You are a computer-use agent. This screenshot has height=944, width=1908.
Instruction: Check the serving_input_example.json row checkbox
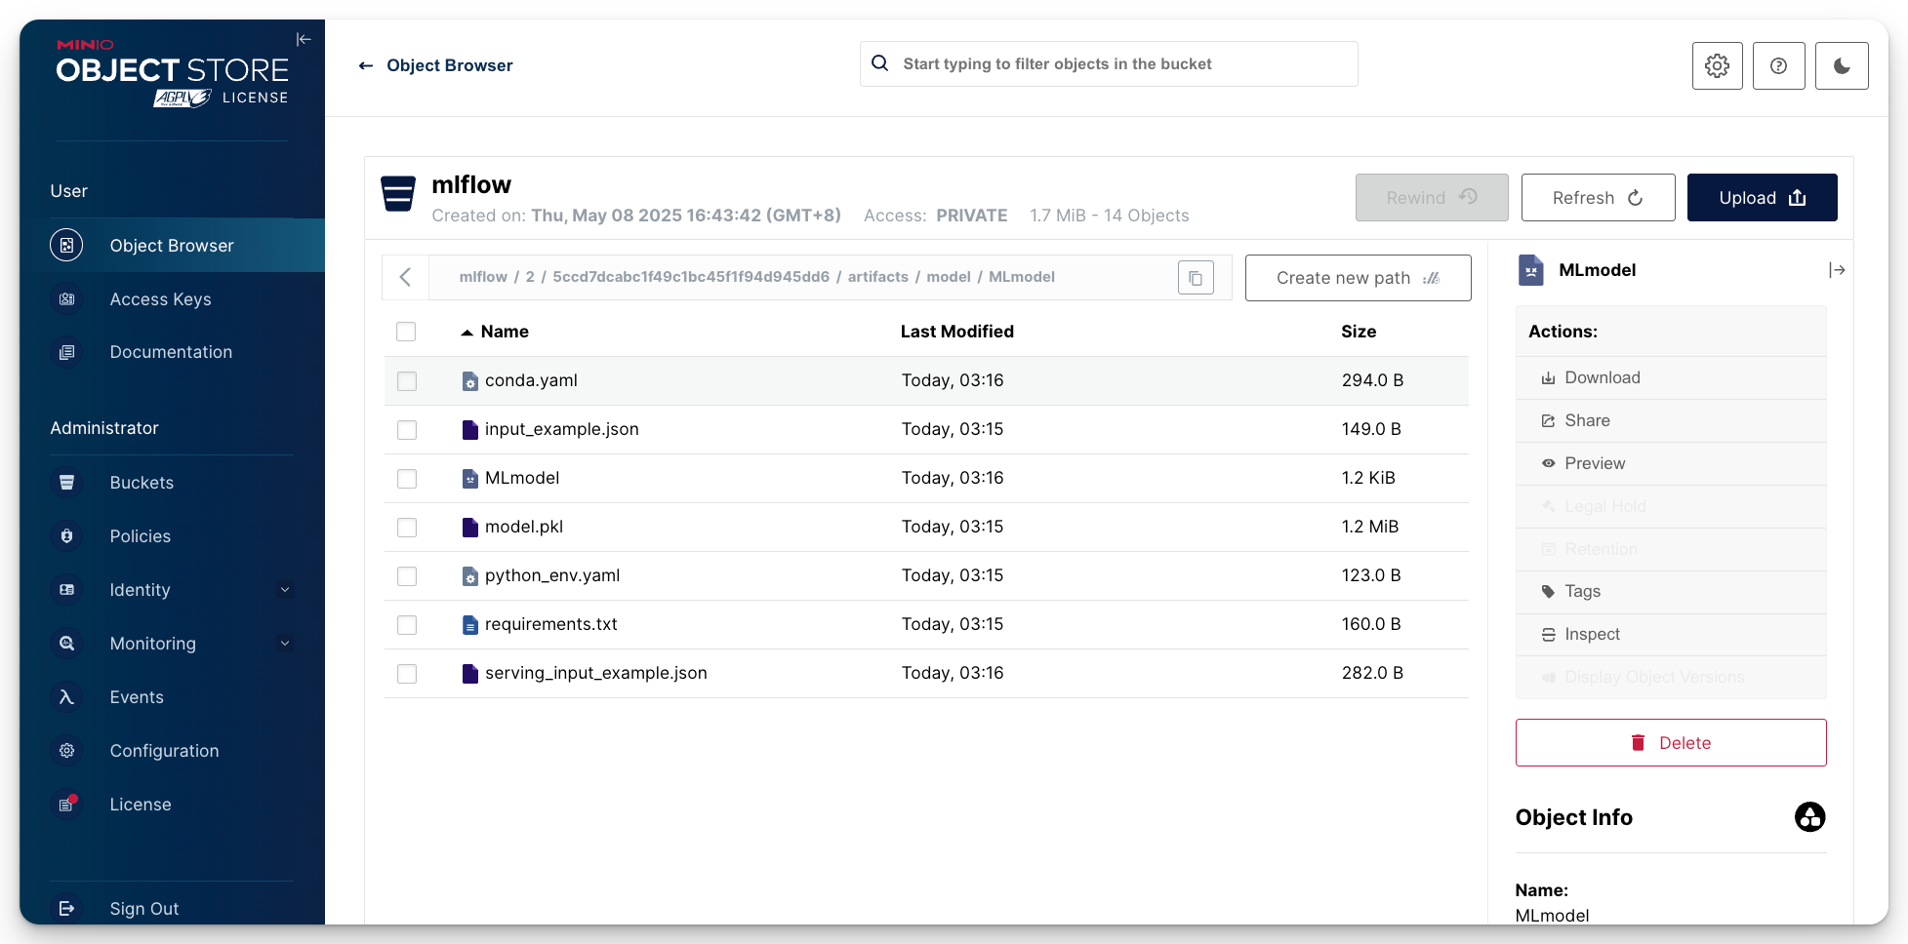point(407,674)
